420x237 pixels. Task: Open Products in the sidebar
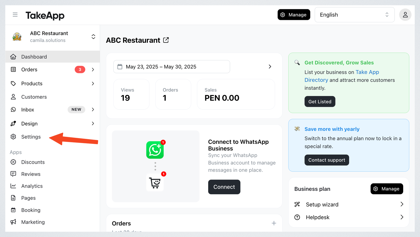tap(52, 83)
